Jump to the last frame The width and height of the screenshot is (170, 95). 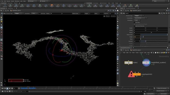click(x=12, y=88)
